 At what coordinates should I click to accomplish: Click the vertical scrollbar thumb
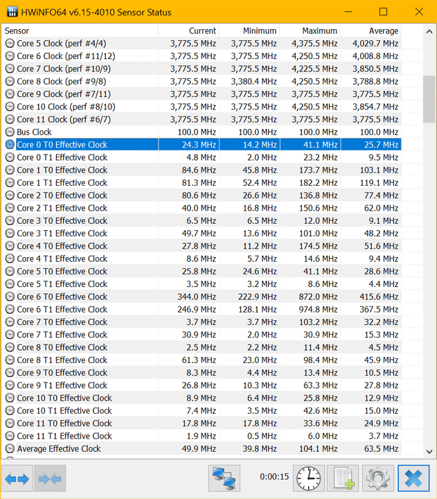tap(429, 99)
